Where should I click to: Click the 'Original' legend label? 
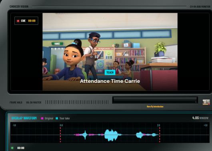click(x=49, y=119)
